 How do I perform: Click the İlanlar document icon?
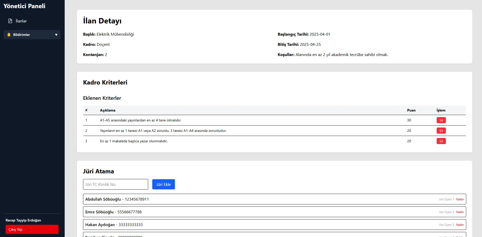click(x=10, y=21)
